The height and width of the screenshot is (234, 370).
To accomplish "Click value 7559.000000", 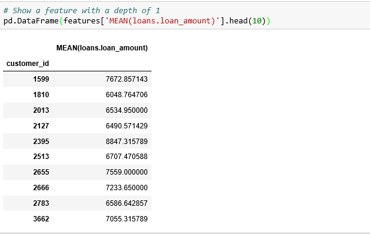I will click(126, 172).
